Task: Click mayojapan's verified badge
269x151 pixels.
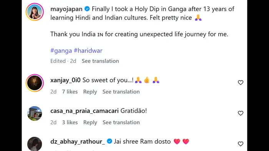Action: click(x=87, y=9)
